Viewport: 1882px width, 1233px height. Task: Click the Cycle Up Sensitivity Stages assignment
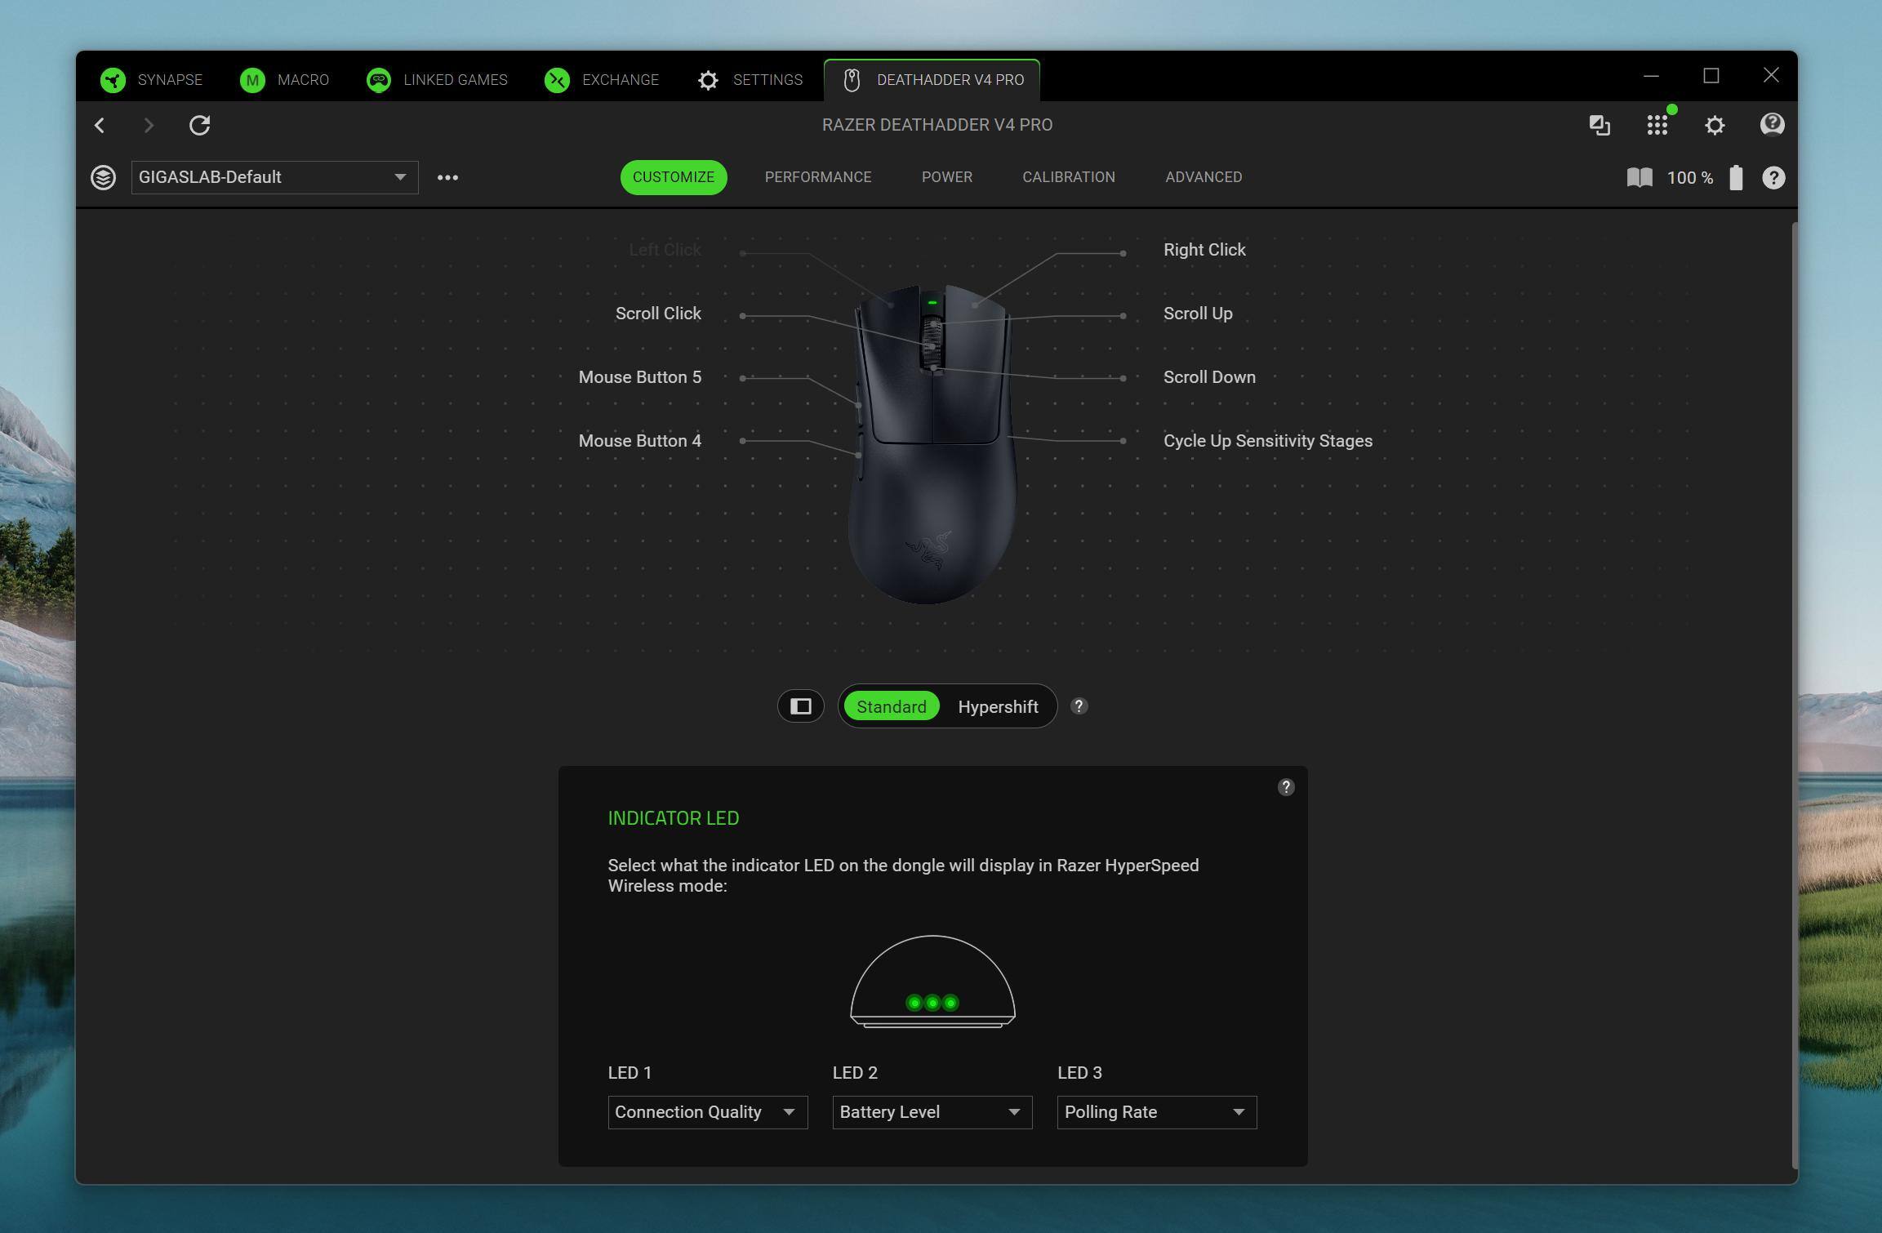[1267, 441]
